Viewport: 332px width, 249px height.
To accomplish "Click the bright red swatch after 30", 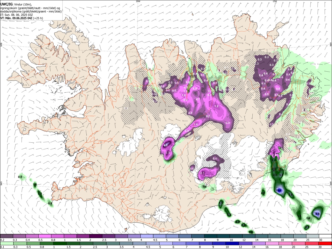I will pyautogui.click(x=325, y=244).
